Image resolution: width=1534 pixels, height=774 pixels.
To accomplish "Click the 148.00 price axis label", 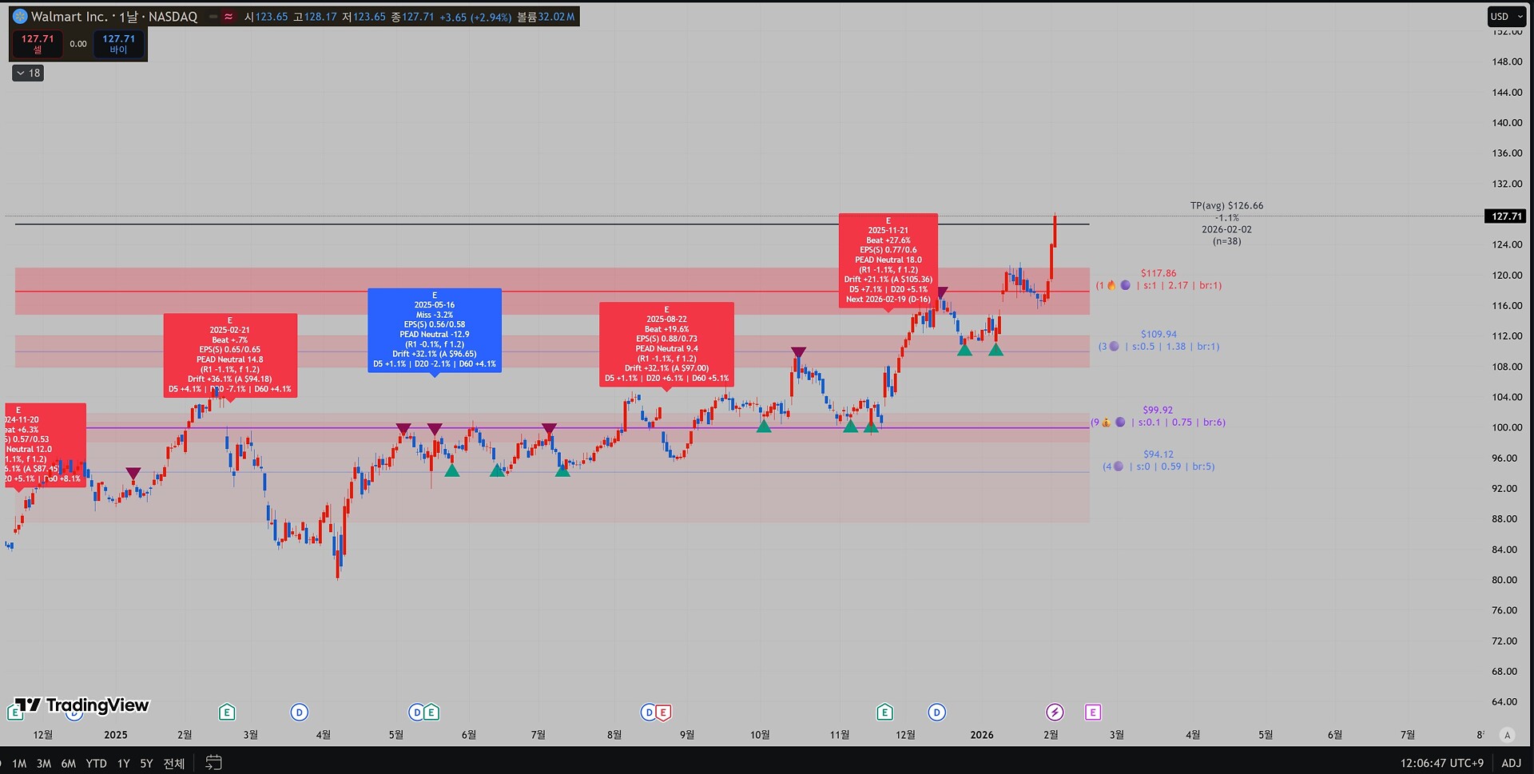I will click(x=1507, y=62).
